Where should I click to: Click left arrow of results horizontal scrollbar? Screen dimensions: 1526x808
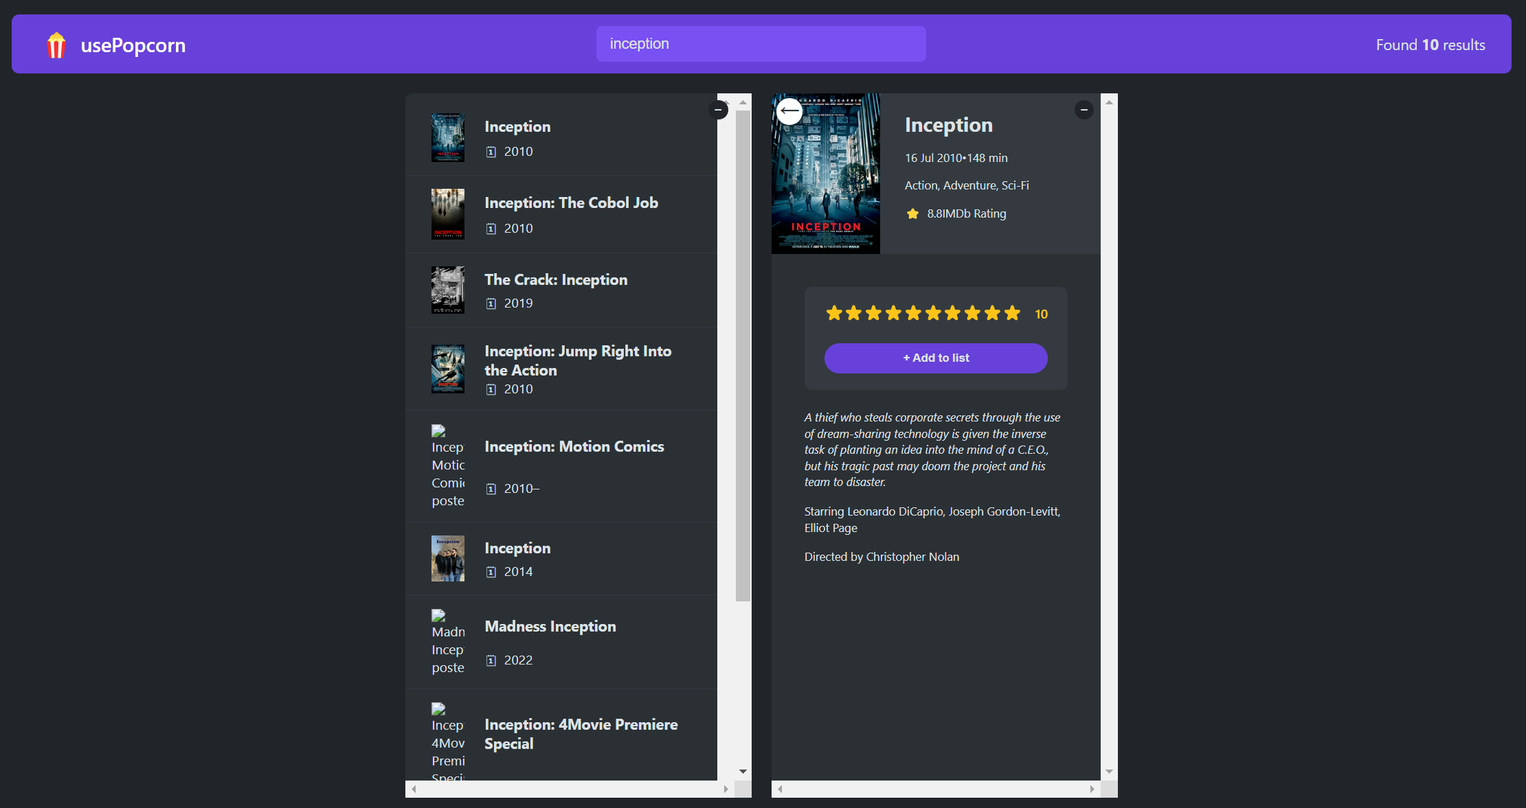tap(414, 789)
